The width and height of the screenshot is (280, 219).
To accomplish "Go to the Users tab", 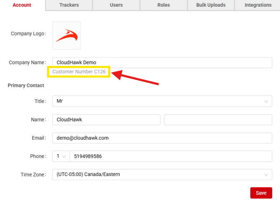I will [116, 5].
